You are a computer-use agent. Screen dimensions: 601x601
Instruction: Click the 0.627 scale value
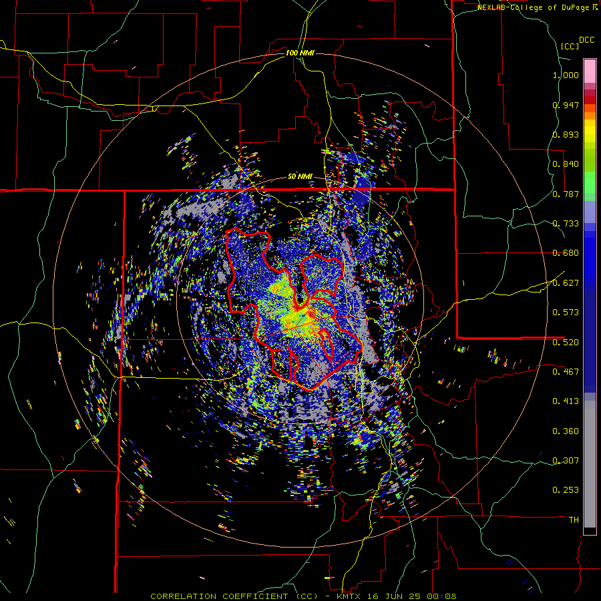coord(566,283)
